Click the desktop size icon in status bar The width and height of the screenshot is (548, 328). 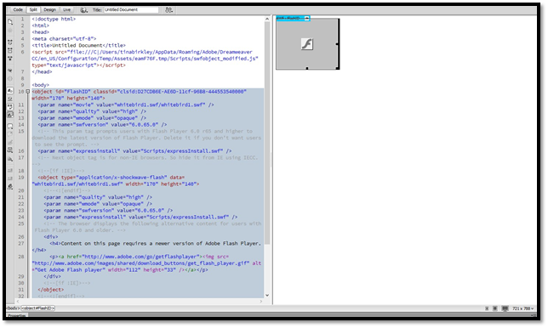505,308
